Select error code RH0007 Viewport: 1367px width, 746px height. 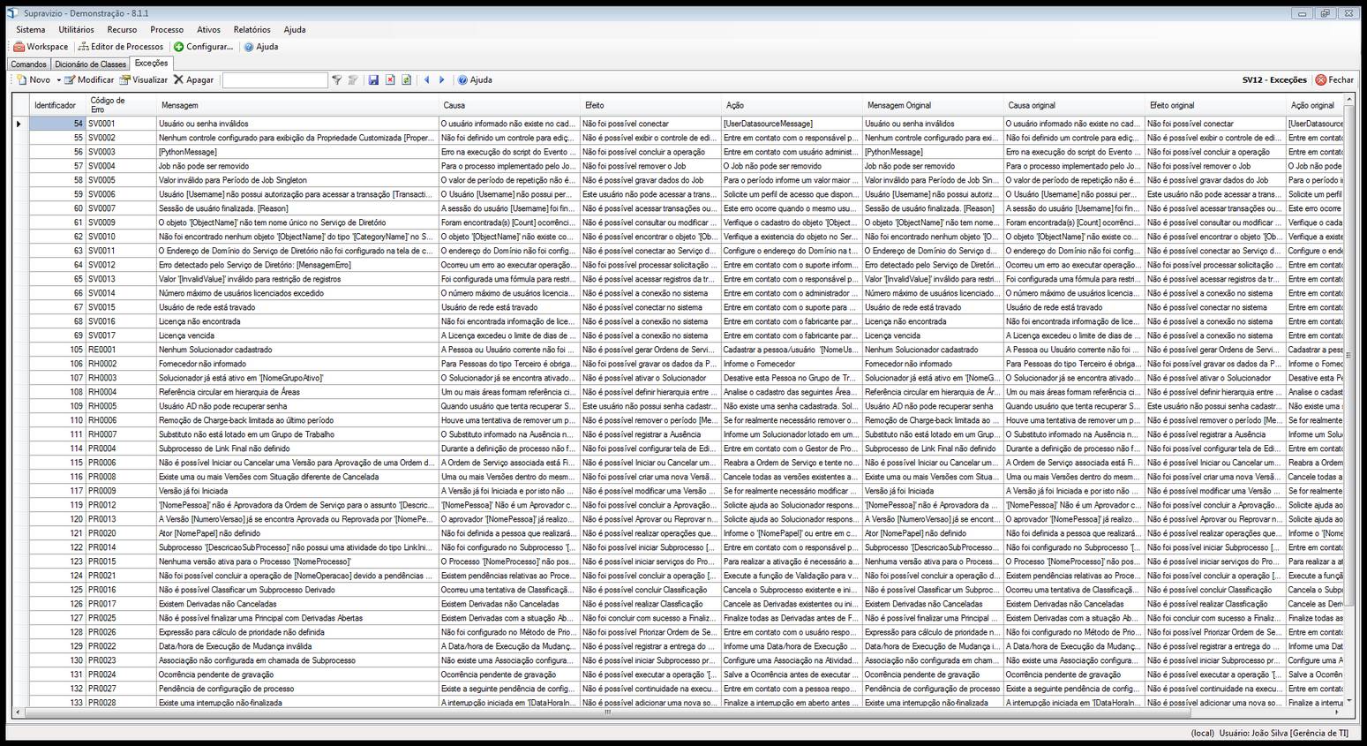121,434
